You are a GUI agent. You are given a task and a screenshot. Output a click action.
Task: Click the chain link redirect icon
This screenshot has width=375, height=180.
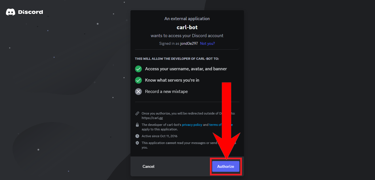pyautogui.click(x=137, y=113)
